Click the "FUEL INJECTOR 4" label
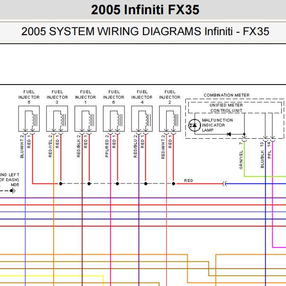Screen dimensions: 286x286 pos(142,97)
